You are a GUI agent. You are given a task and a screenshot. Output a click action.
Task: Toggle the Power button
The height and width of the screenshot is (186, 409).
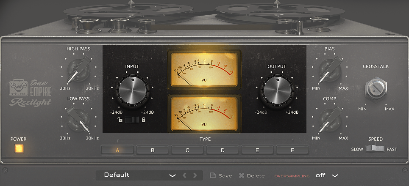19,149
